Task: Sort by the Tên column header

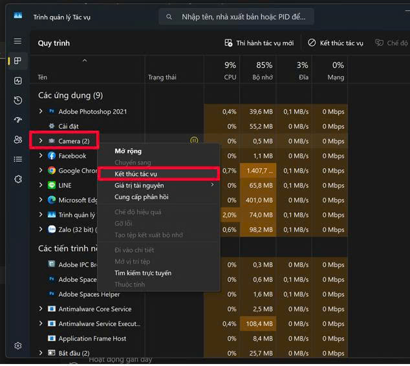Action: coord(87,70)
